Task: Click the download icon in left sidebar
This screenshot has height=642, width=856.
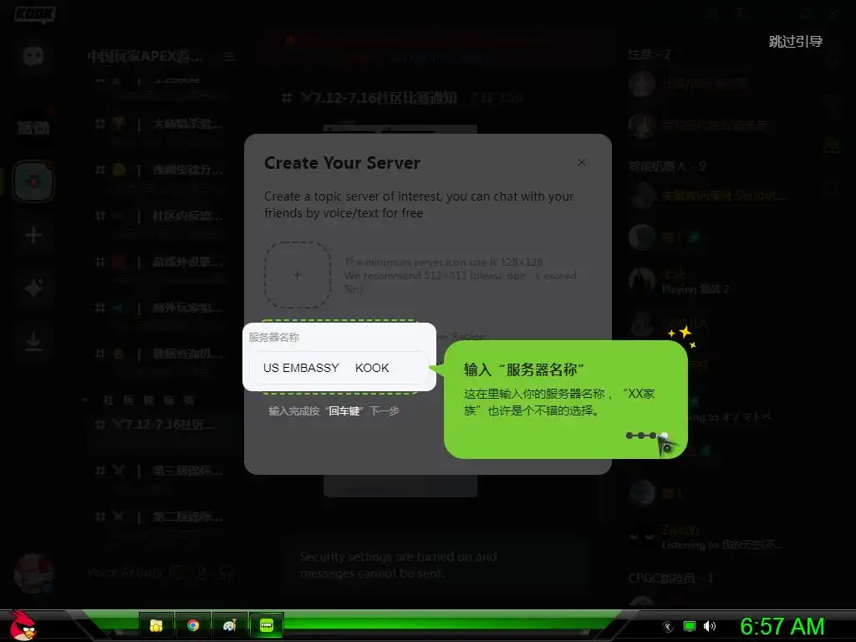Action: pos(33,341)
